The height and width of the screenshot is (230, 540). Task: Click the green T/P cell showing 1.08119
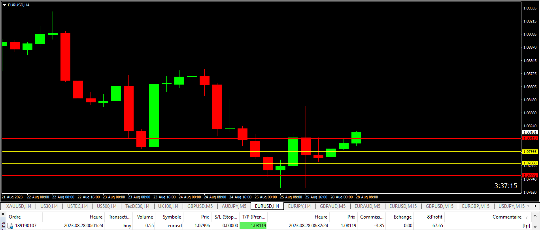[253, 226]
